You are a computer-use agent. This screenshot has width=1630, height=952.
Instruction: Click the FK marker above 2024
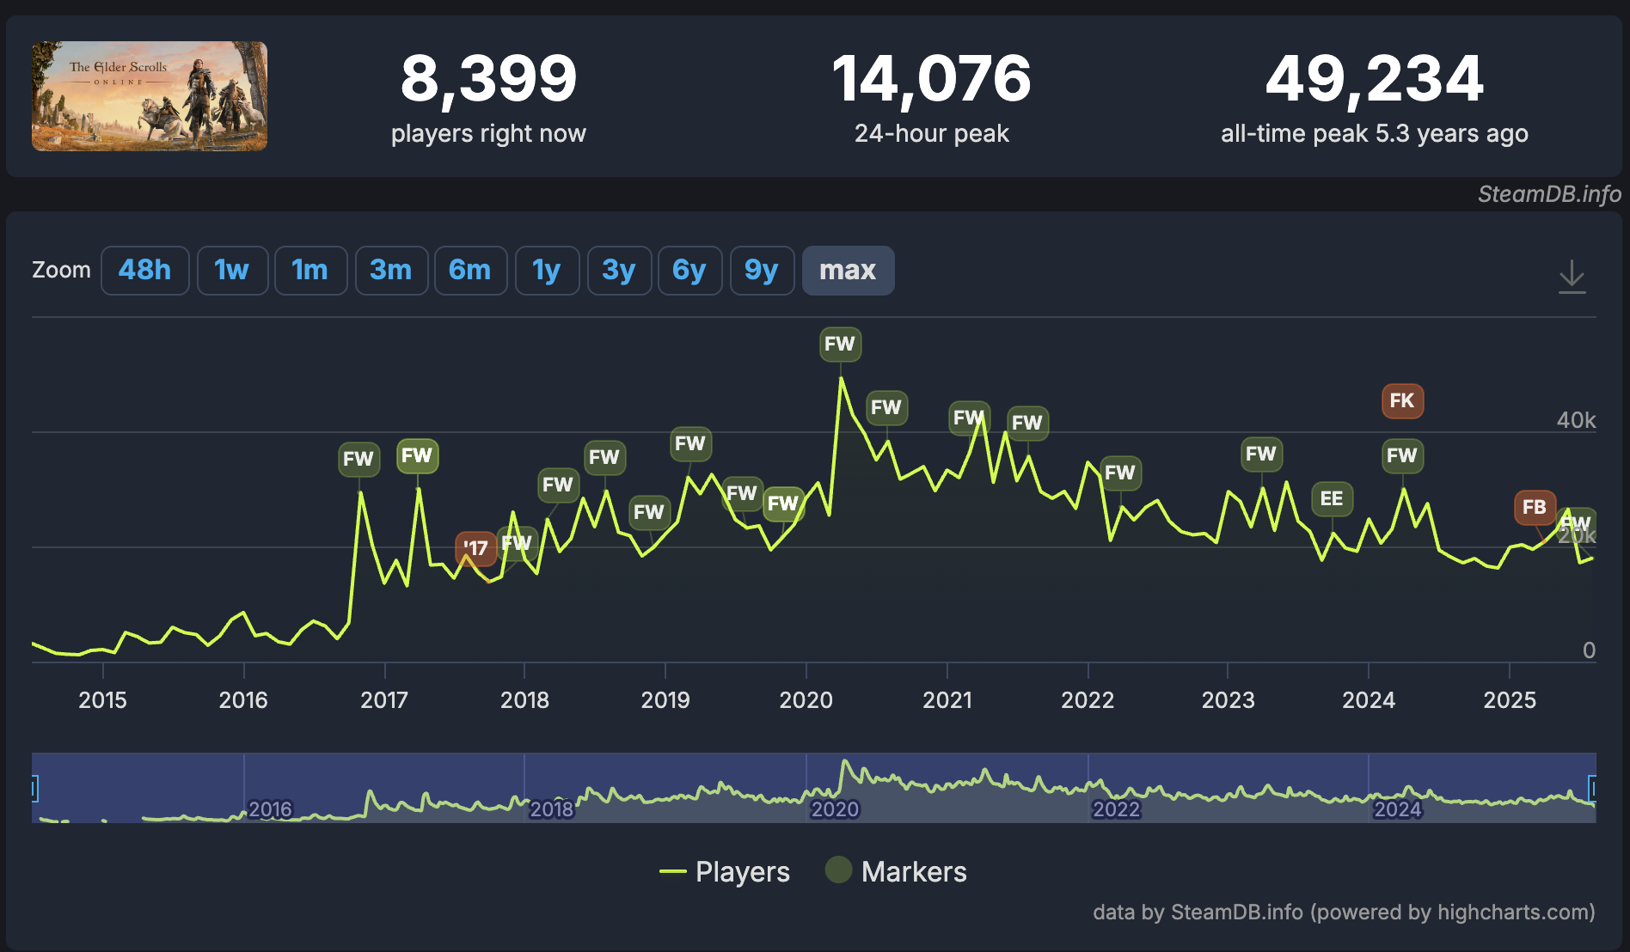pos(1402,400)
